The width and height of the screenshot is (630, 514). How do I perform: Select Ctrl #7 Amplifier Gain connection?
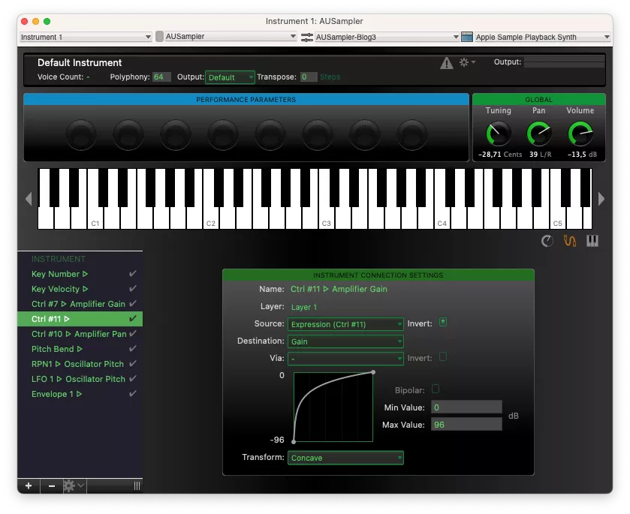tap(78, 304)
